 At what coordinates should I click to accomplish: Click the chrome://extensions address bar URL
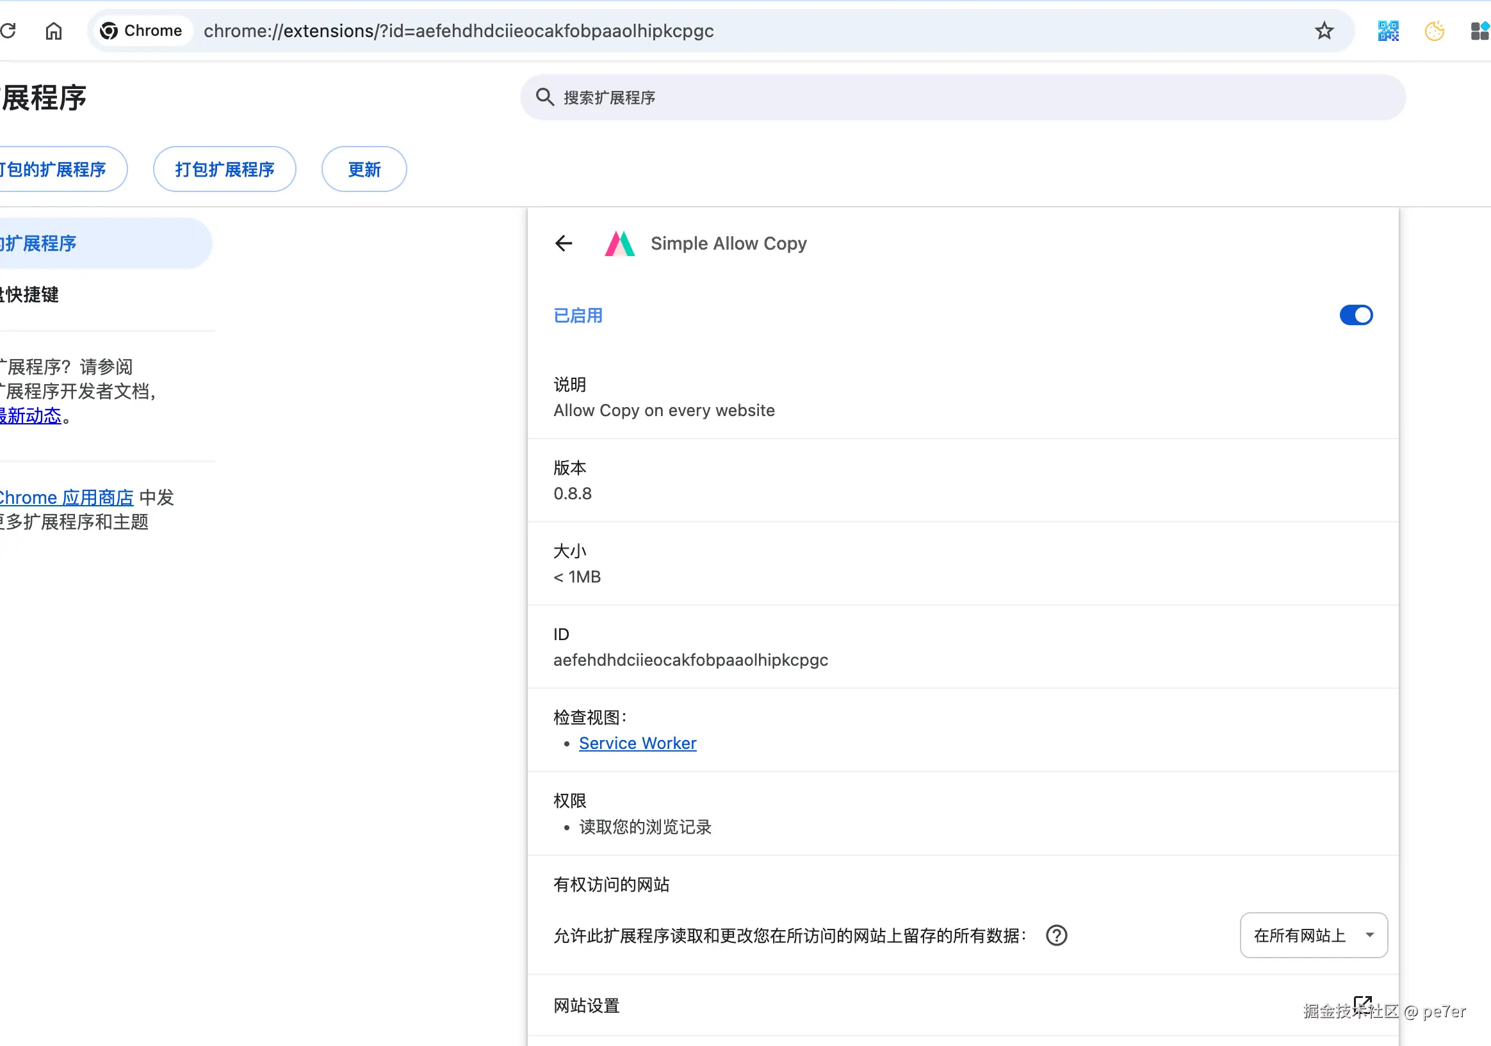coord(459,31)
